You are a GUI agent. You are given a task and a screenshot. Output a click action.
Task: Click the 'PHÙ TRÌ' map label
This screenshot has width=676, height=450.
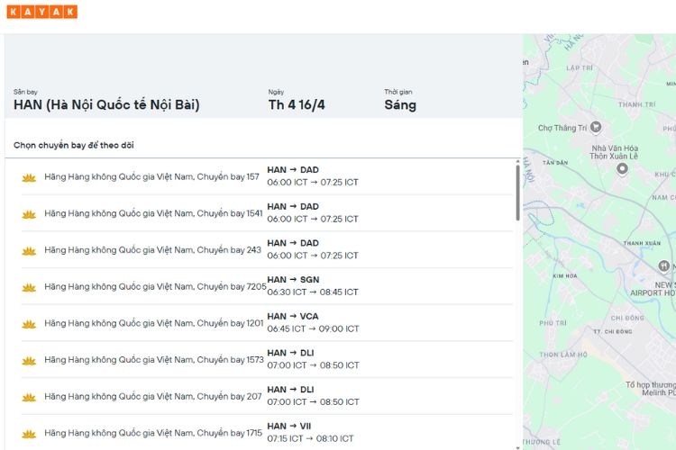[553, 322]
